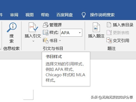Open 交叉引用 cross-reference

121,40
